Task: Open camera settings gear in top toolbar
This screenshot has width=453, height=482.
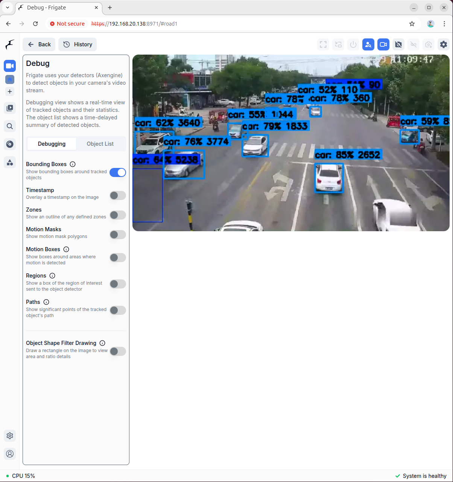Action: tap(444, 44)
